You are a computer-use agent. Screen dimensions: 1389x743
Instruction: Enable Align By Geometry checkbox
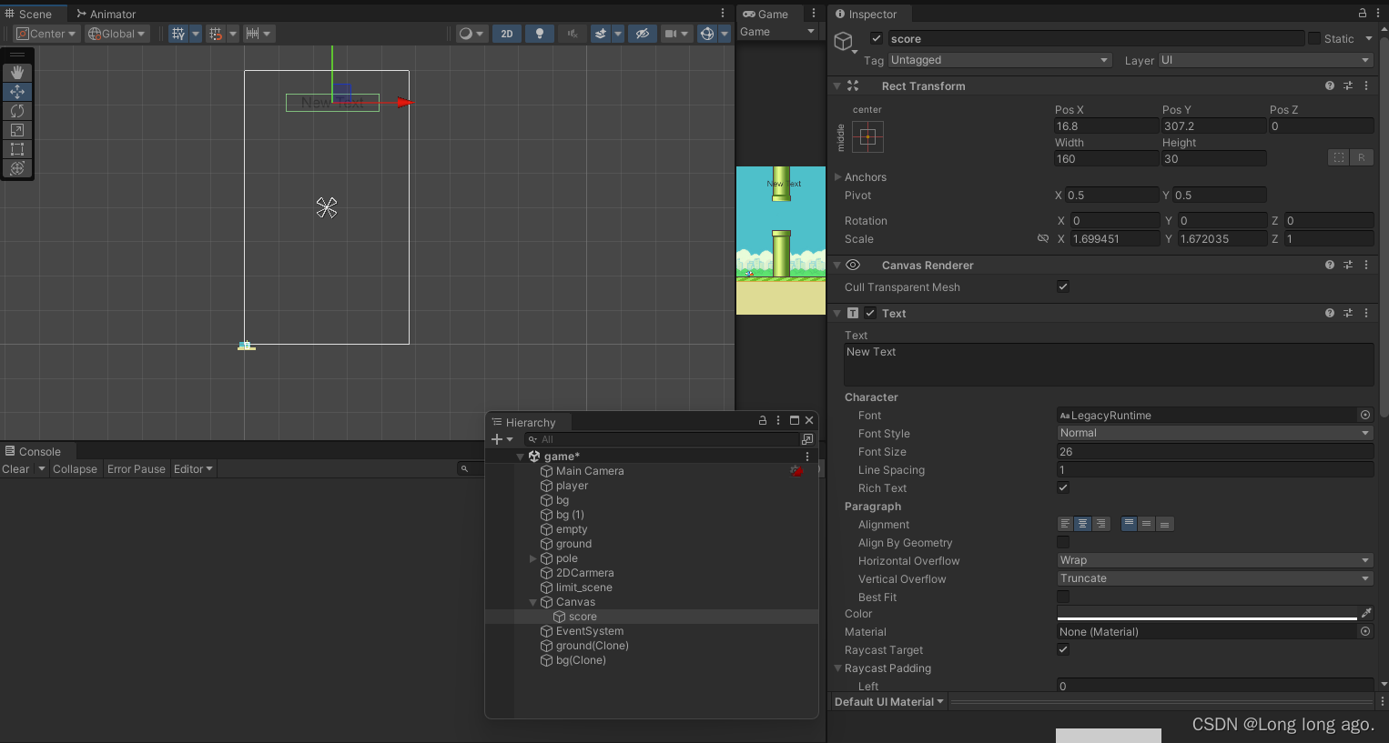click(x=1063, y=542)
